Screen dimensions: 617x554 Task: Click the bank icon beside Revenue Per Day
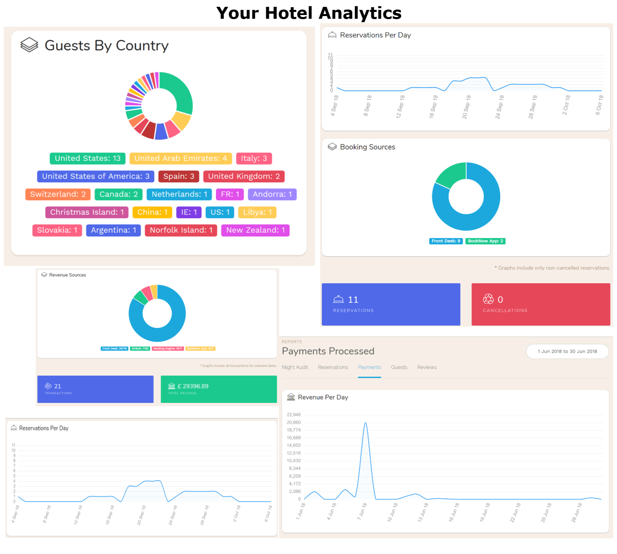tap(291, 397)
